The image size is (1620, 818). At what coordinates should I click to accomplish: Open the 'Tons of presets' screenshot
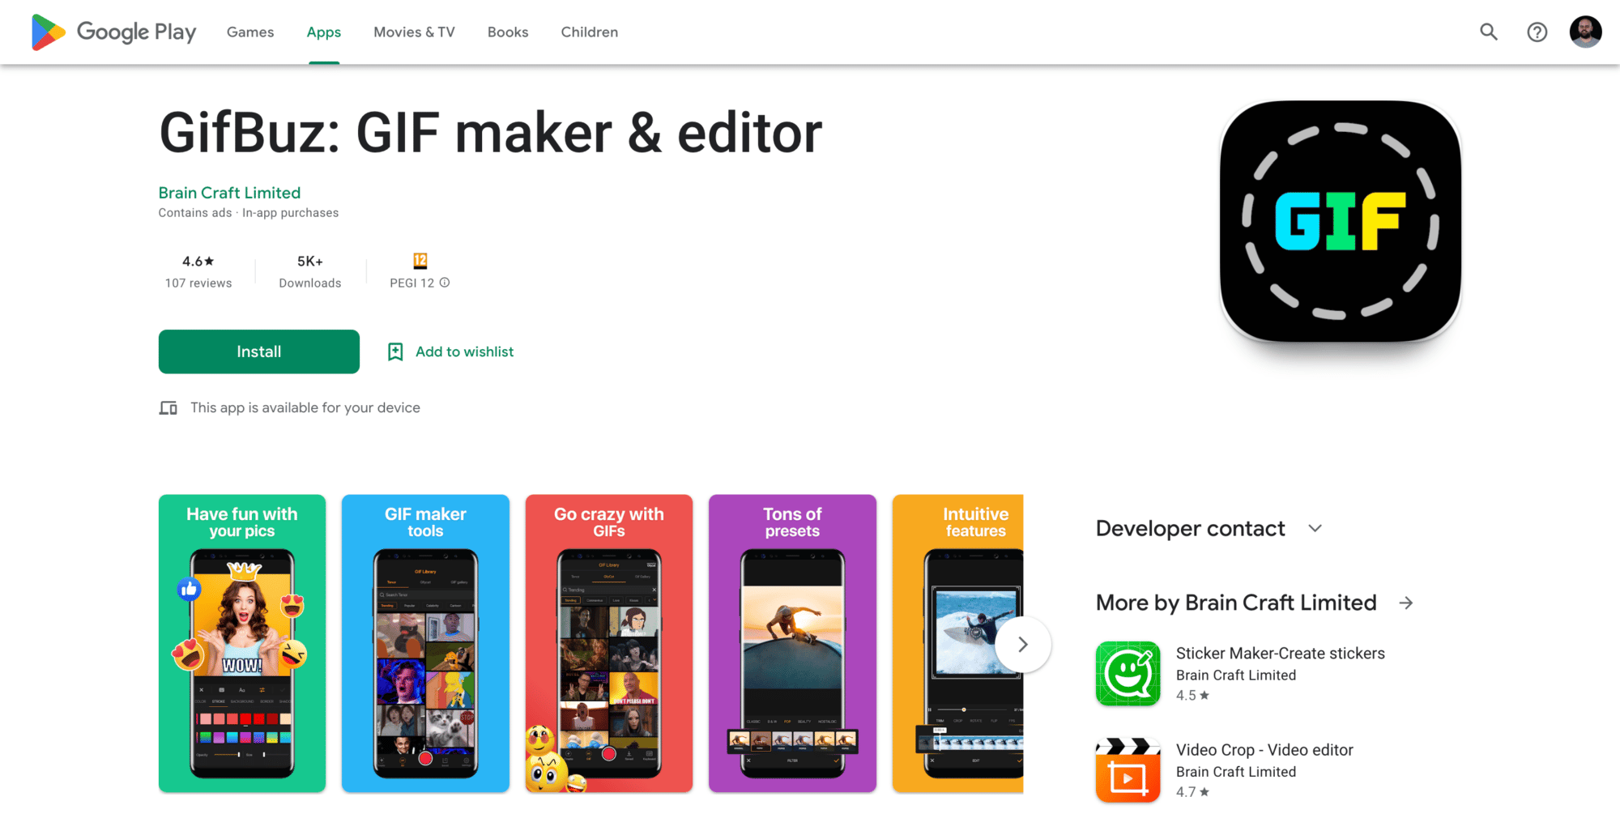tap(792, 643)
